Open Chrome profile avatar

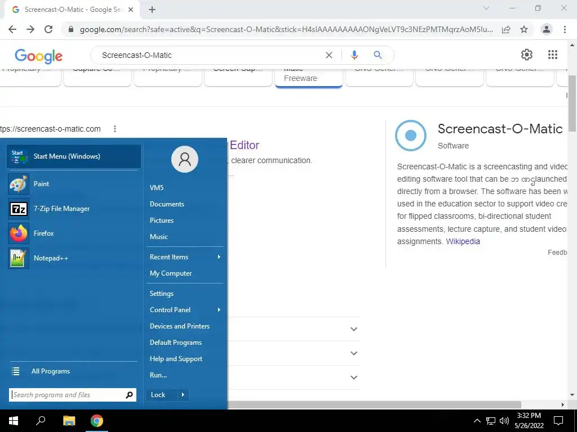[x=547, y=29]
